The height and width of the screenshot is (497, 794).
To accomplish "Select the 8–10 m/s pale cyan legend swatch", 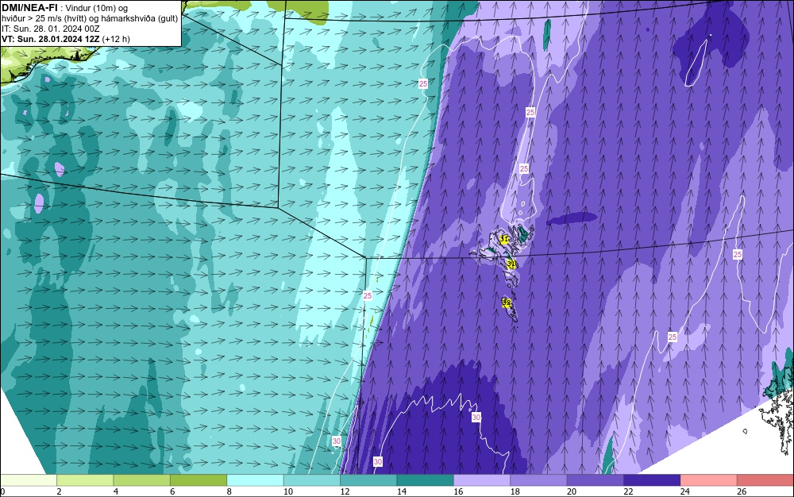I will pyautogui.click(x=255, y=480).
